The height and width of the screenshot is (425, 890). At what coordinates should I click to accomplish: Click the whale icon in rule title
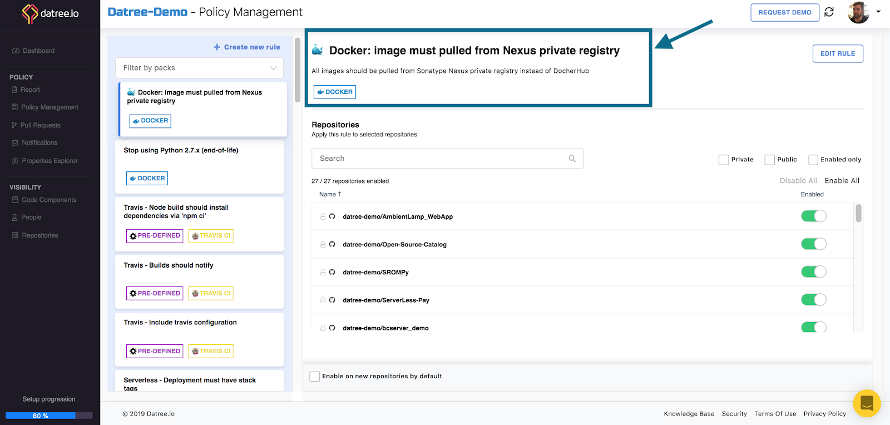click(318, 50)
